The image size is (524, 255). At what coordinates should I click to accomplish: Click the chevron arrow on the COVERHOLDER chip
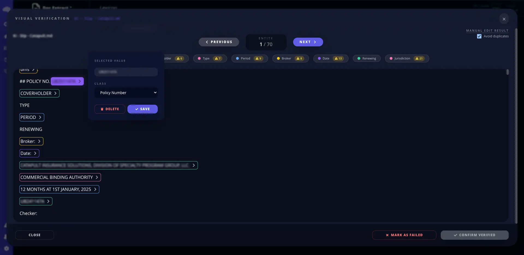coord(56,93)
